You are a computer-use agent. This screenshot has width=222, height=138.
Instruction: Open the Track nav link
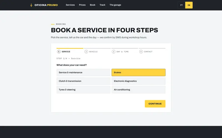tap(102, 5)
